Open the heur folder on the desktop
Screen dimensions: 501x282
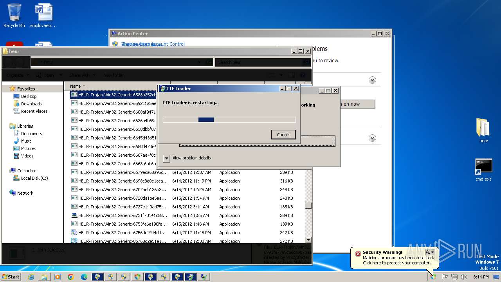(483, 130)
